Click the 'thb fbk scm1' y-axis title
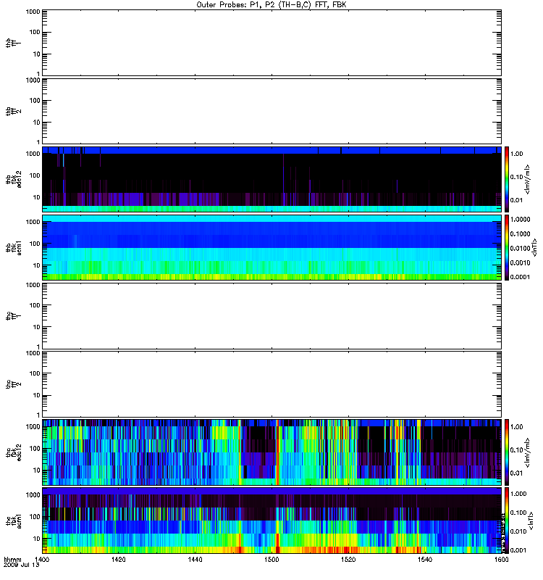This screenshot has height=580, width=543. click(13, 248)
